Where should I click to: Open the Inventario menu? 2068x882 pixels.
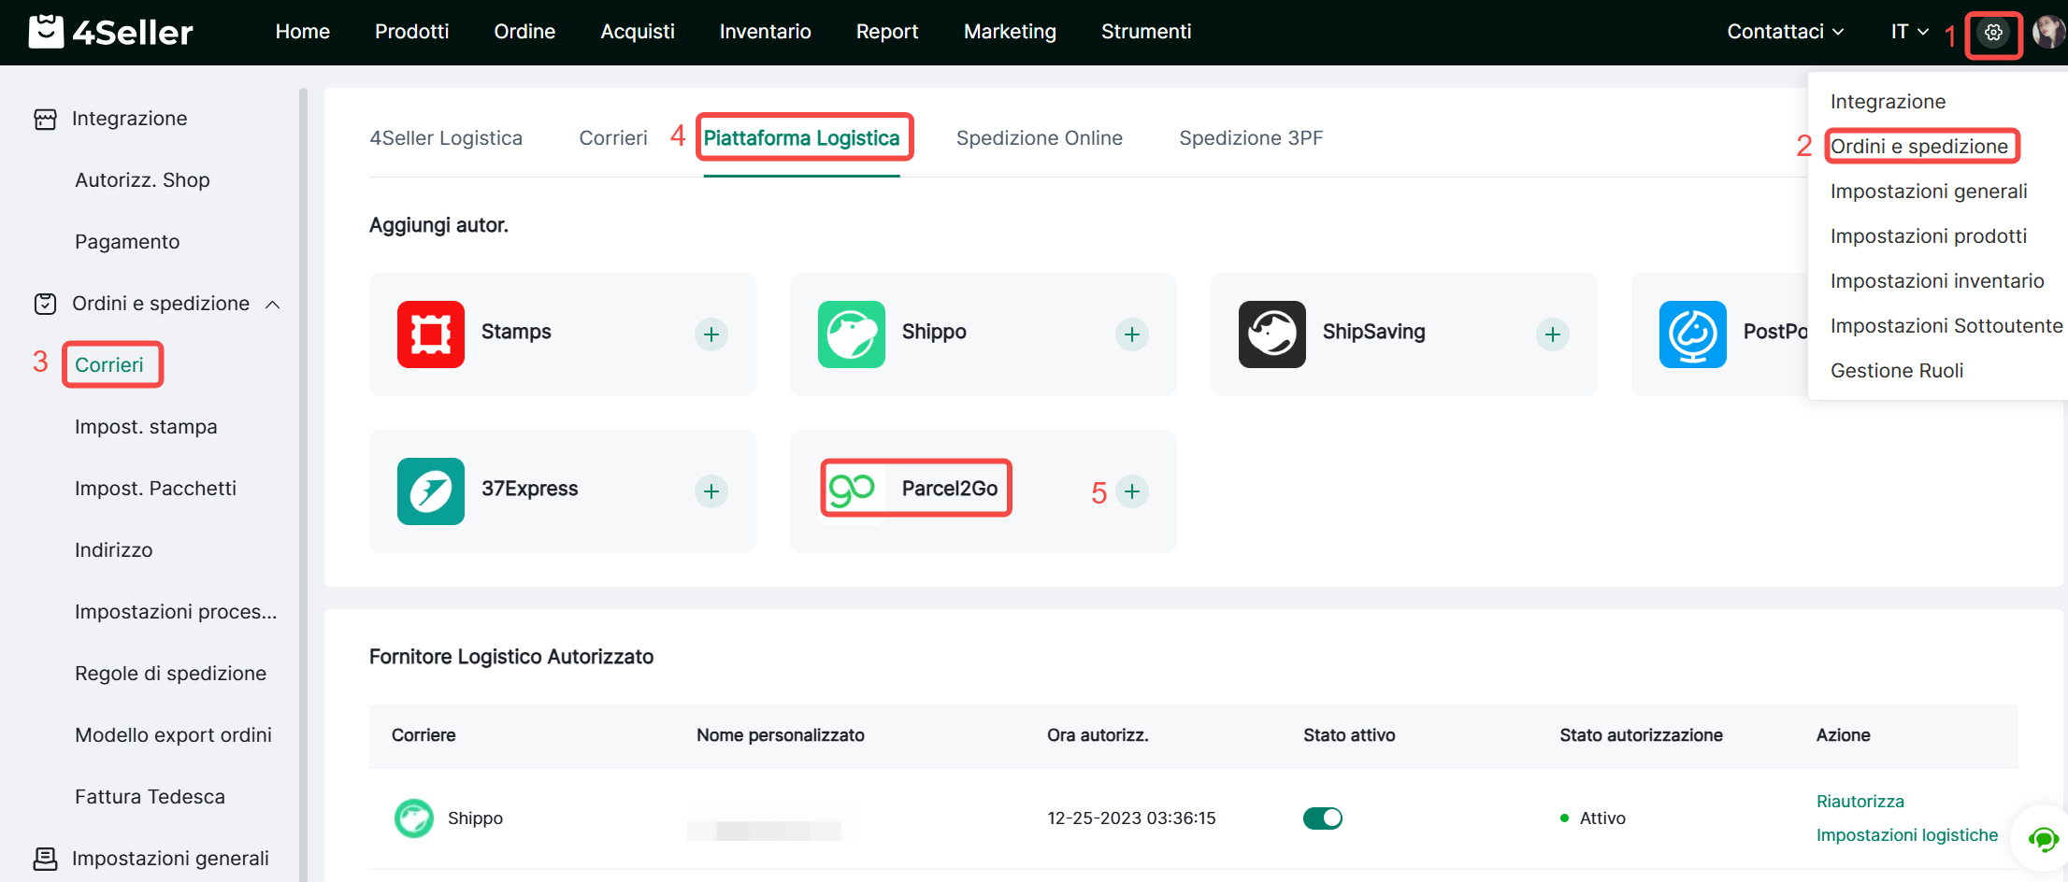(765, 32)
